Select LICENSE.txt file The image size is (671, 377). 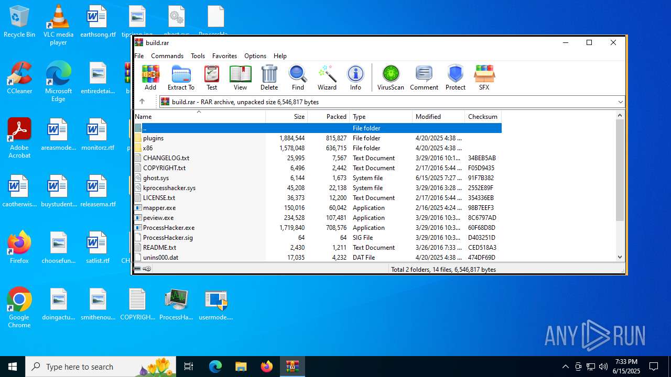pos(318,198)
